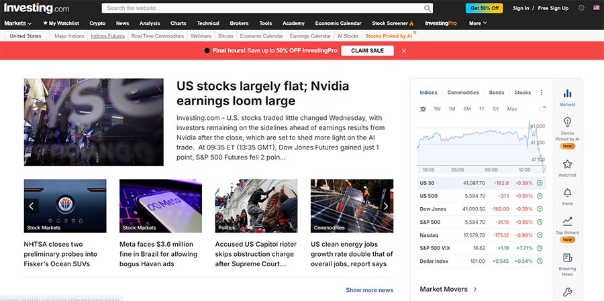Open Real Time Commodities link
This screenshot has width=604, height=301.
click(x=158, y=36)
